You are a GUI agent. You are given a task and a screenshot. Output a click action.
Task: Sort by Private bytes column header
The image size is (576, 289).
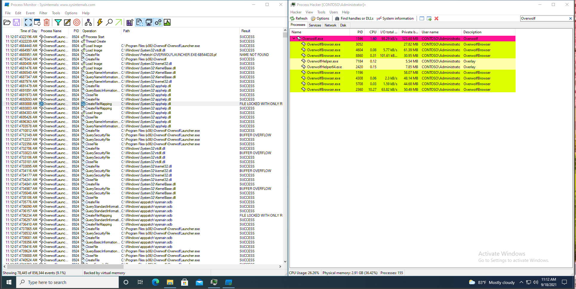(409, 32)
